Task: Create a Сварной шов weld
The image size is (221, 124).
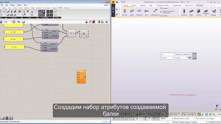Action: click(155, 12)
